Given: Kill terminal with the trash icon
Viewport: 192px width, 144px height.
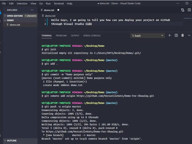Looking at the screenshot, I should click(x=182, y=35).
